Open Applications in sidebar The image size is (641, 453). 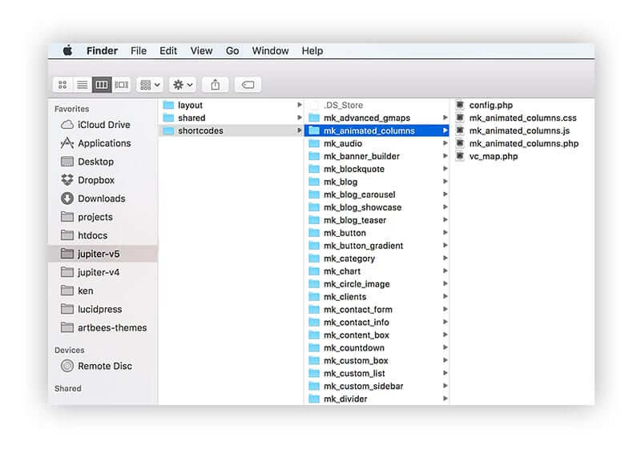click(x=103, y=143)
